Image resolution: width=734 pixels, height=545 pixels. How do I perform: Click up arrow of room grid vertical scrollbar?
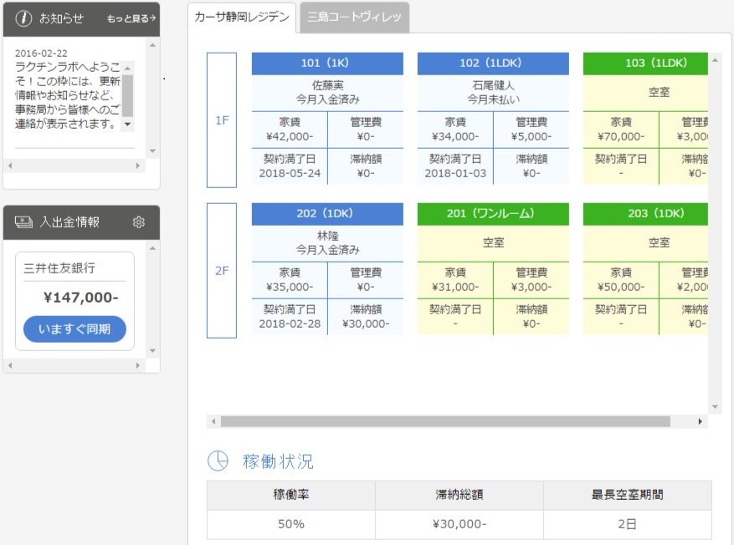pos(715,60)
